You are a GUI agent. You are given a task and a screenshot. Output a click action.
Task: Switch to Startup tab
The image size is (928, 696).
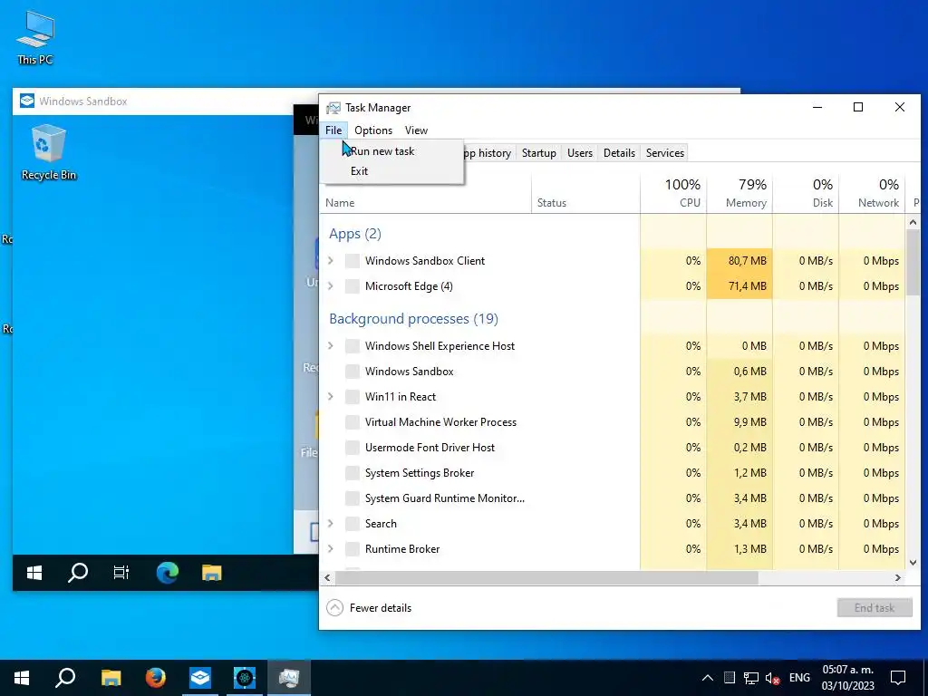click(538, 152)
